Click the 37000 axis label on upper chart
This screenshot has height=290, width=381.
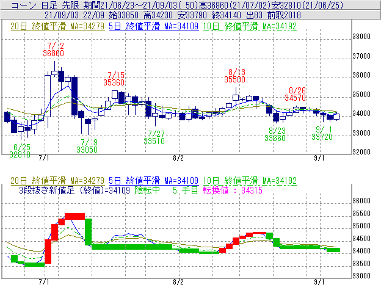pyautogui.click(x=361, y=56)
